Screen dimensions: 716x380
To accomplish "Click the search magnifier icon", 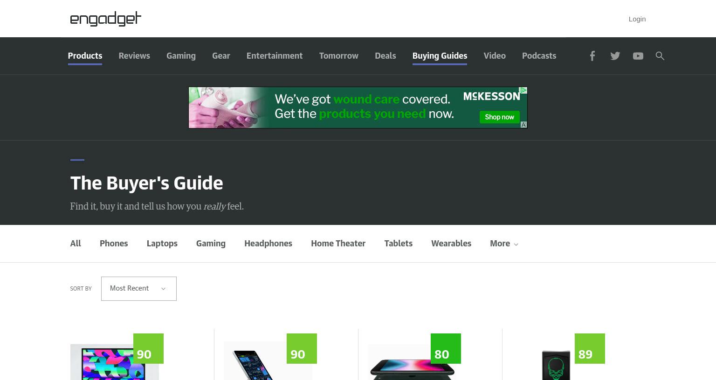I will [x=660, y=56].
